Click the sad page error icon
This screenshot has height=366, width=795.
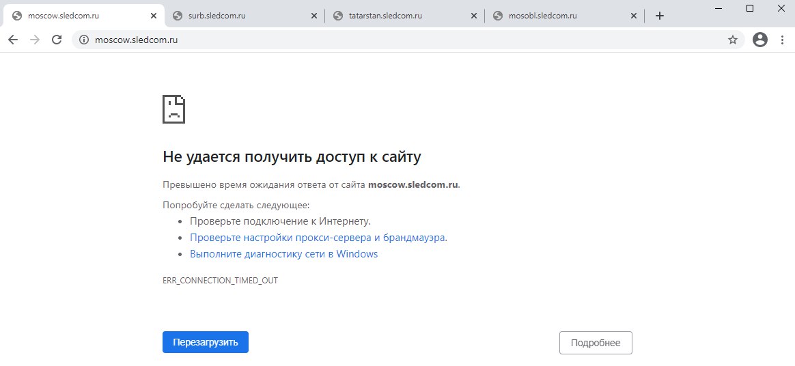[174, 109]
